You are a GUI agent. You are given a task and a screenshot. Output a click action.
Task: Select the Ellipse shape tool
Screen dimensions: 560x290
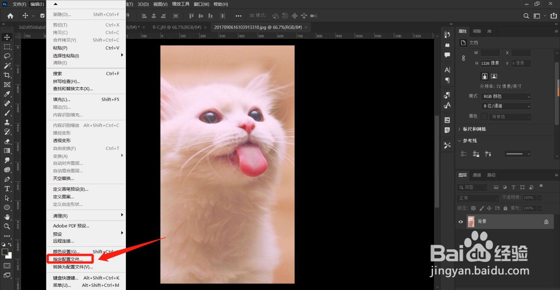[x=7, y=208]
